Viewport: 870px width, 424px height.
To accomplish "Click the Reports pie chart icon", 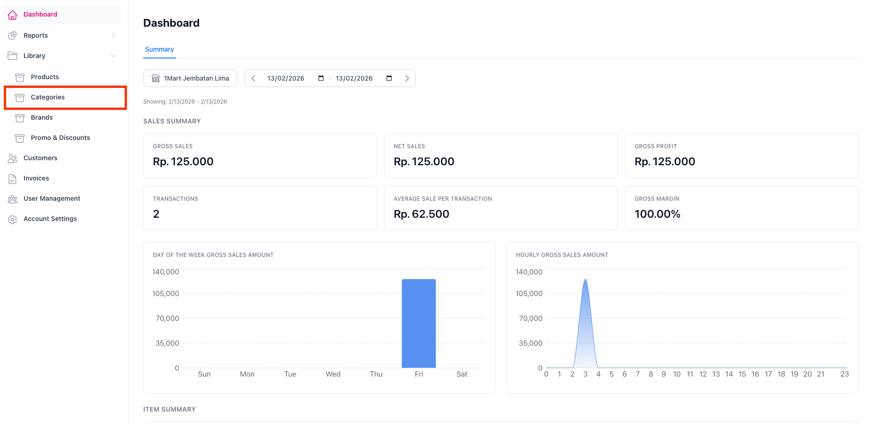I will (12, 35).
